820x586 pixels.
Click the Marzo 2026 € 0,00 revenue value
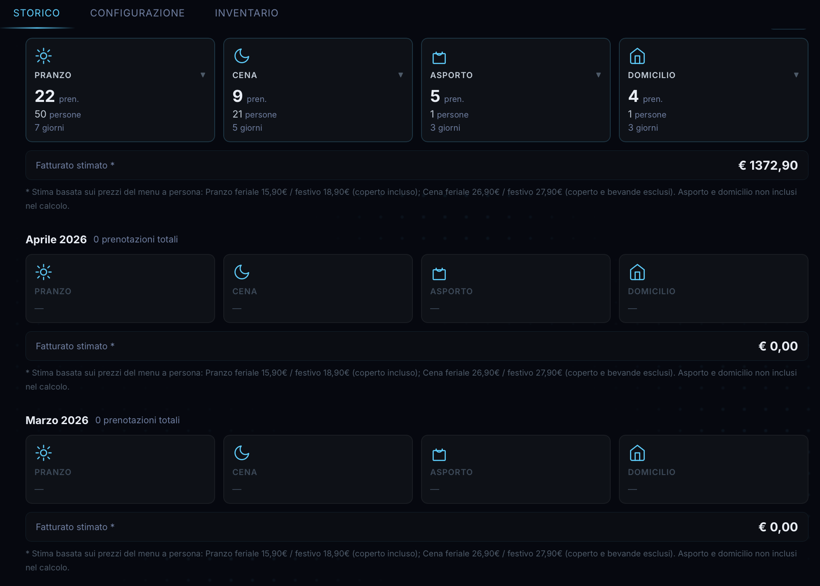[778, 527]
